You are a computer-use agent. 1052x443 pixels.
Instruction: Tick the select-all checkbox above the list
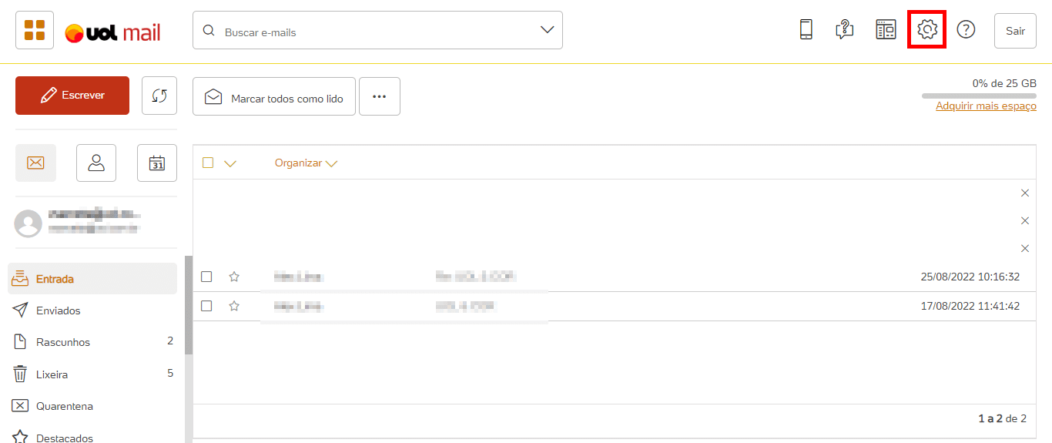pyautogui.click(x=208, y=163)
